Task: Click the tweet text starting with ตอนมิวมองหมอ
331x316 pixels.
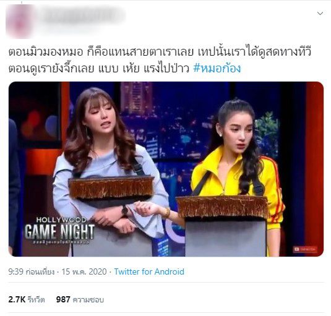Action: click(x=160, y=52)
